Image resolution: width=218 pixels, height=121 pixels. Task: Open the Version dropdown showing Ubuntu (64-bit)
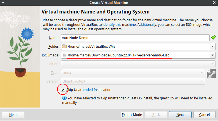click(133, 81)
